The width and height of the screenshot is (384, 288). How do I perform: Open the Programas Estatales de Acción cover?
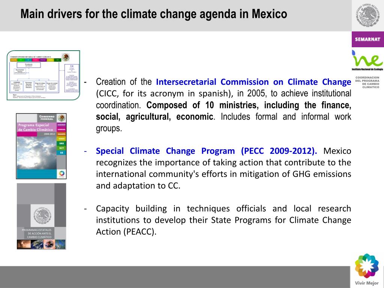point(41,216)
